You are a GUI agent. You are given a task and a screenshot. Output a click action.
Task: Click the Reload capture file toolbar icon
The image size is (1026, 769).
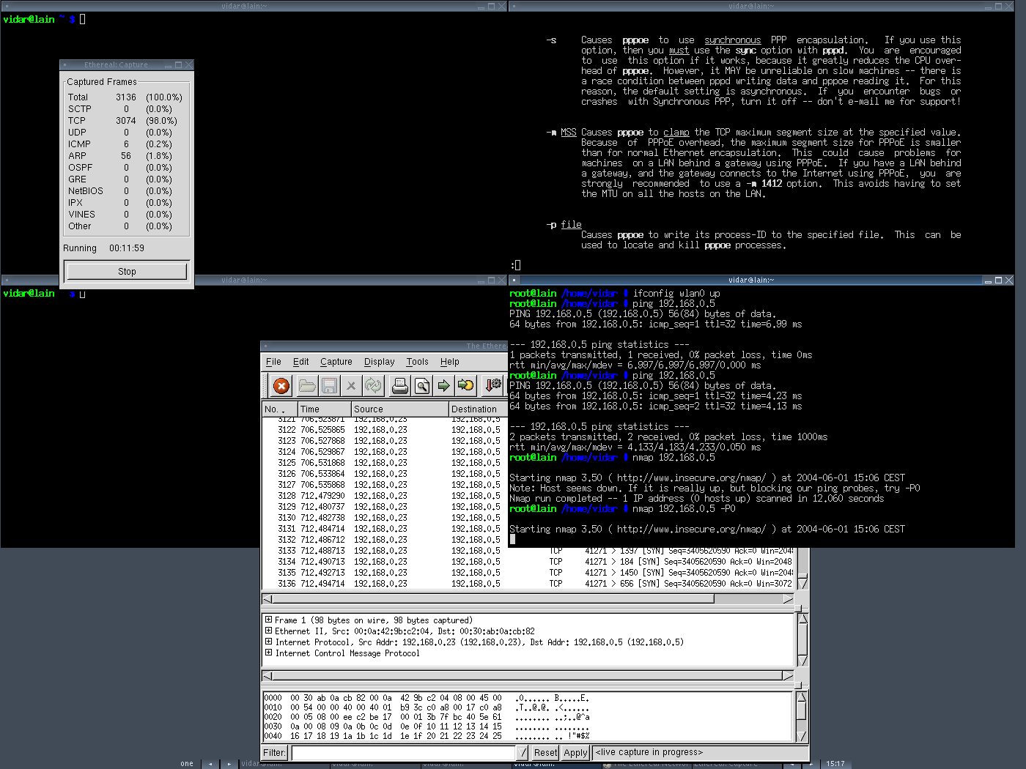coord(373,385)
